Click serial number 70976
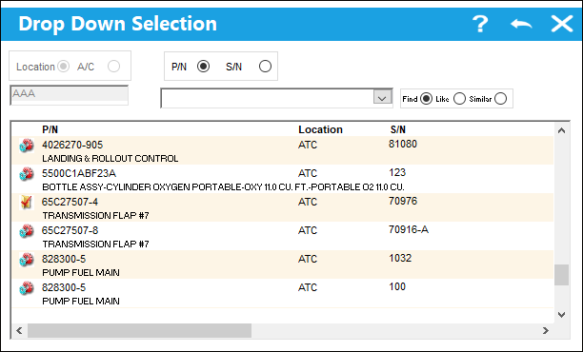The height and width of the screenshot is (352, 583). 403,202
